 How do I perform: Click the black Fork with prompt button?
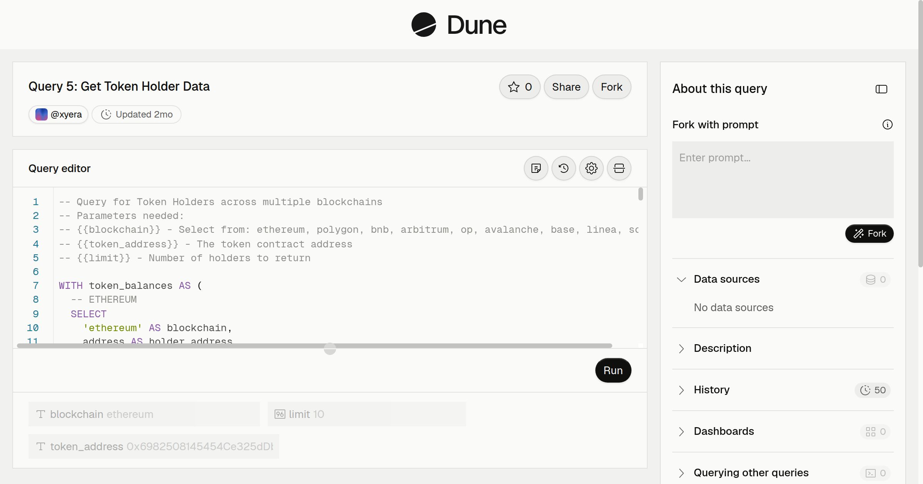tap(869, 234)
